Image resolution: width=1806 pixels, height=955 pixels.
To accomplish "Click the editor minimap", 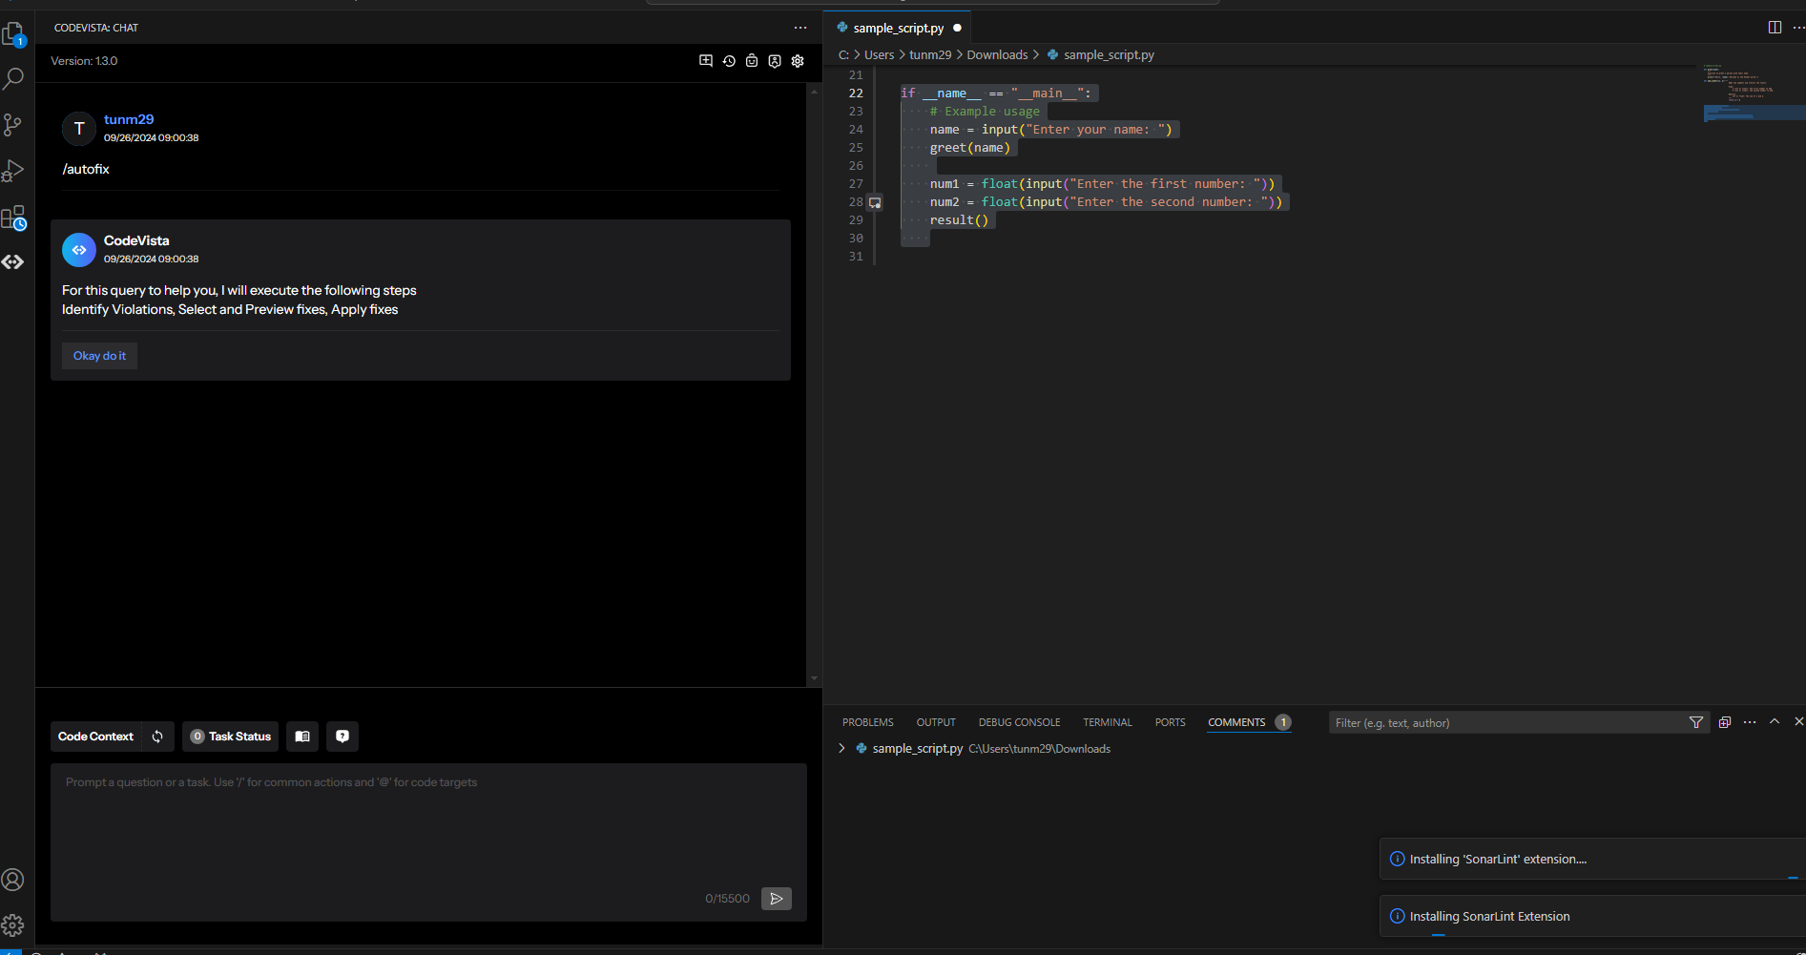I will point(1752,93).
